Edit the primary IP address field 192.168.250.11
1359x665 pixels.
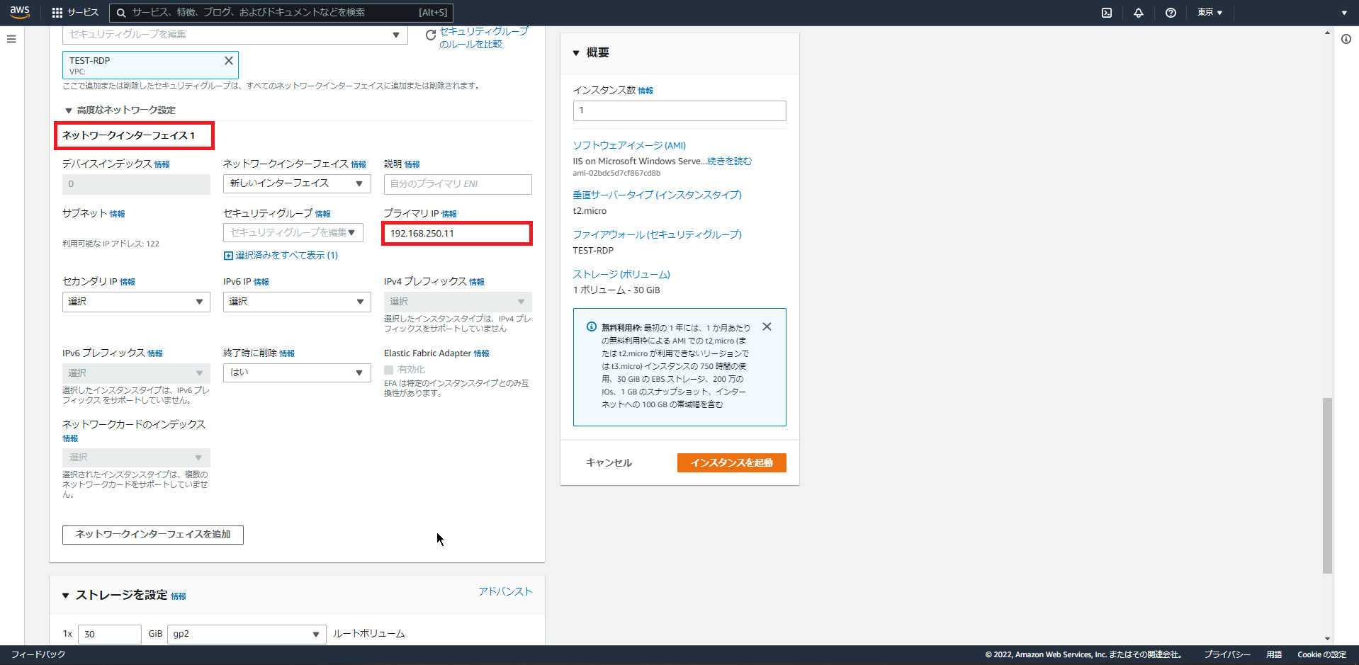456,232
